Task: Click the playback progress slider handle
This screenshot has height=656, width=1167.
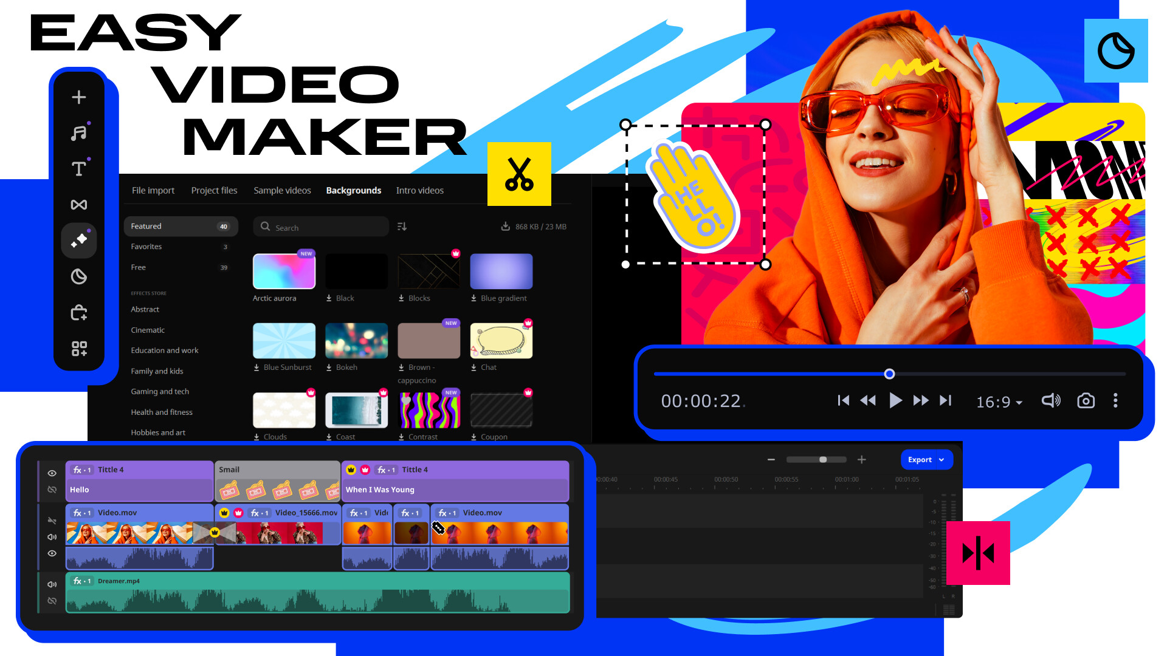Action: [889, 374]
